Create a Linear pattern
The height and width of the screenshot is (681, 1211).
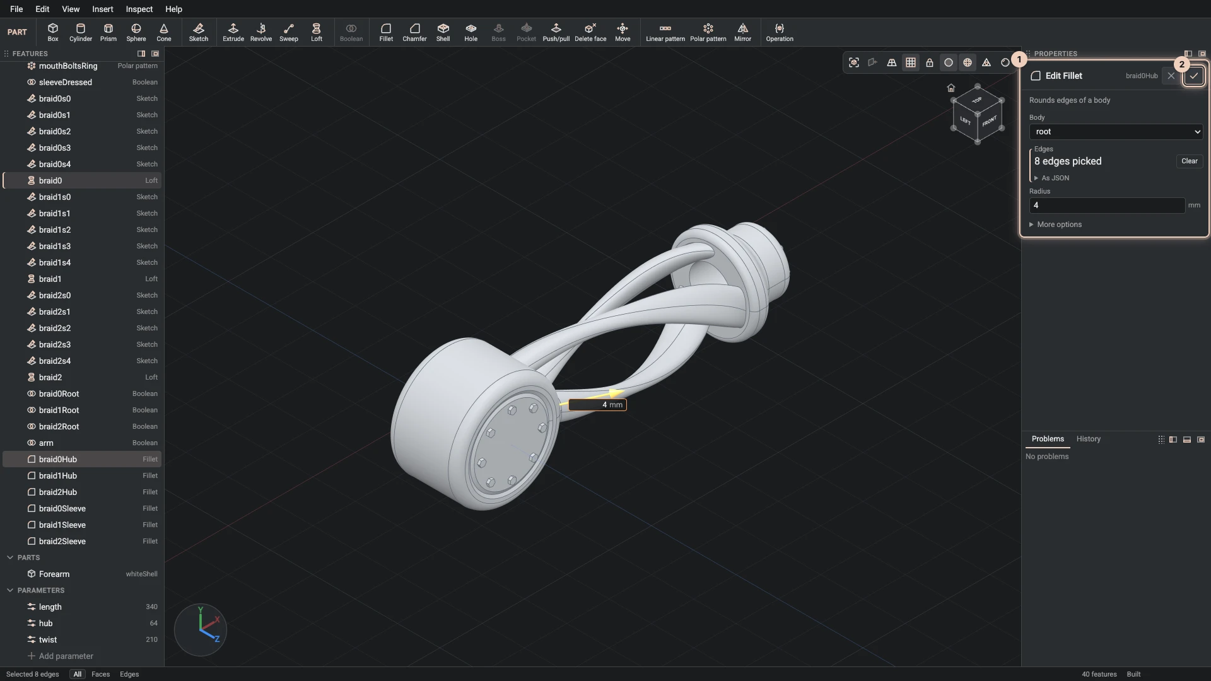coord(665,32)
